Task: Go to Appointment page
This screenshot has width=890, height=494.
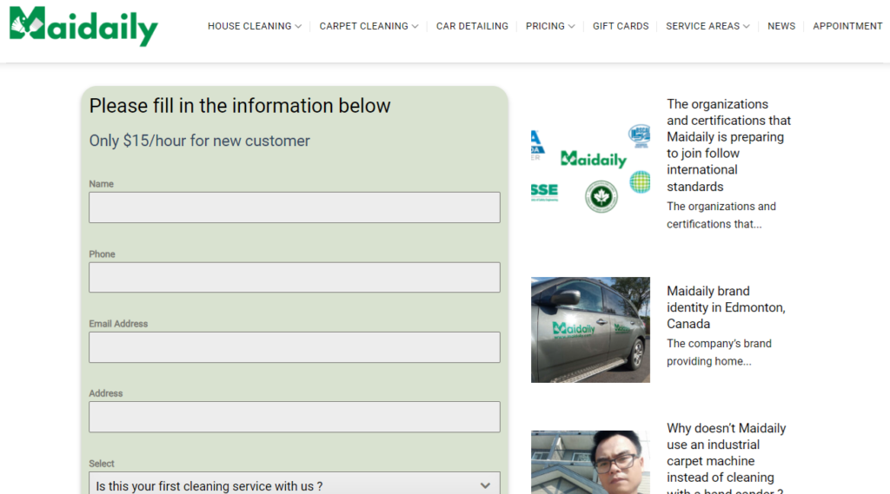Action: click(x=847, y=26)
